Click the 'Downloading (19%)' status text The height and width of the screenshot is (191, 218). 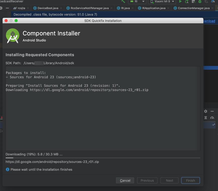[34, 154]
